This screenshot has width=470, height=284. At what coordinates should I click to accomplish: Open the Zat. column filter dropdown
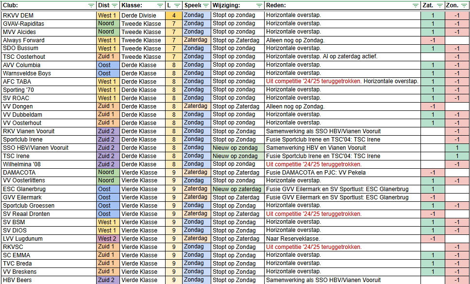pos(440,5)
